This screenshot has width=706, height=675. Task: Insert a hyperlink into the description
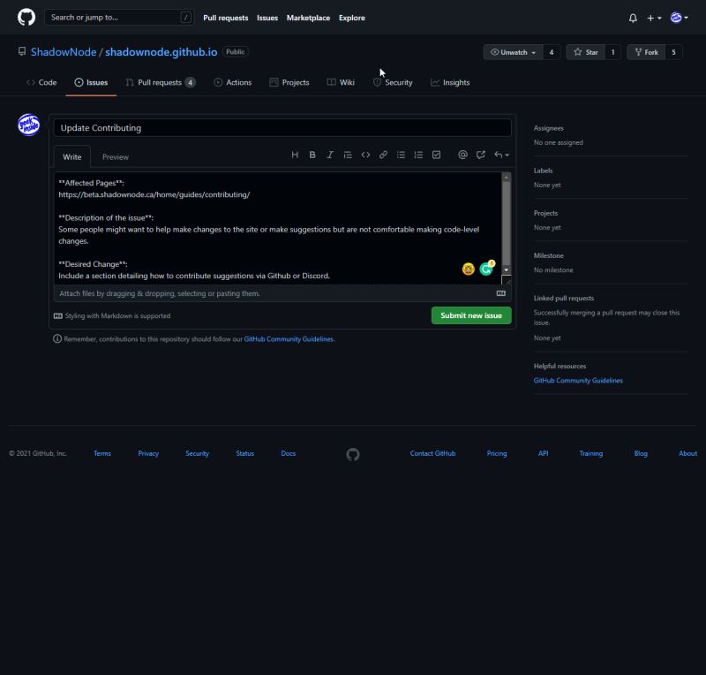click(383, 155)
